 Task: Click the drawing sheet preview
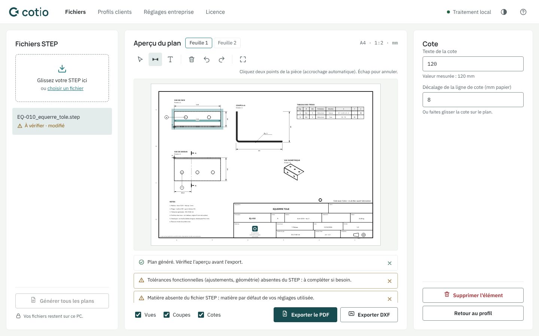(x=266, y=165)
